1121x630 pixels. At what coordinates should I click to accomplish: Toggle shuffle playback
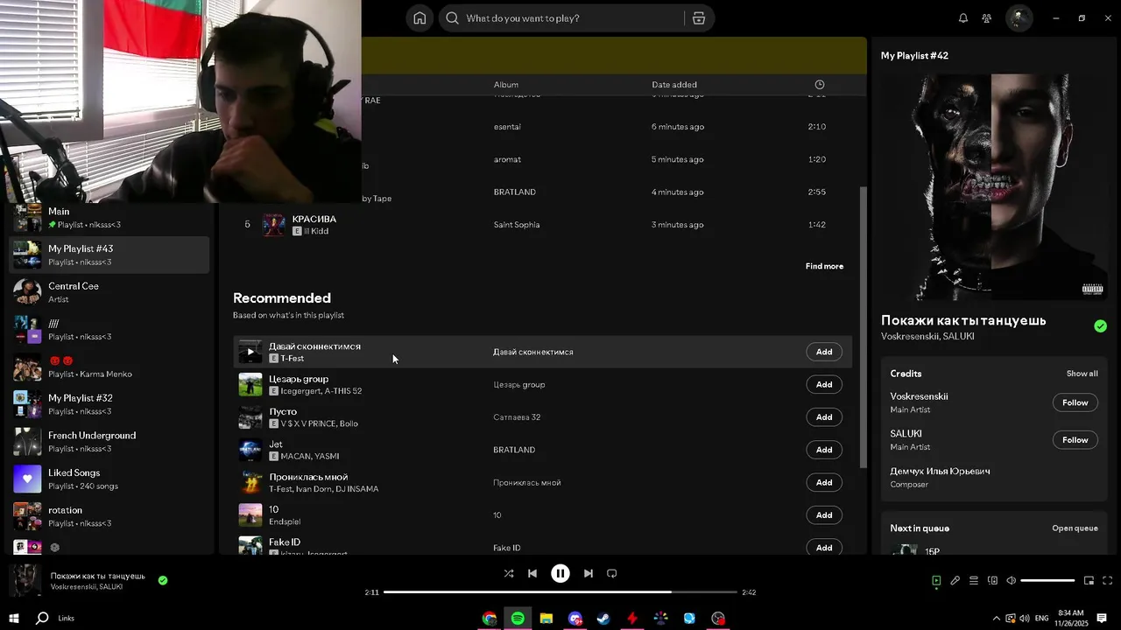tap(509, 573)
